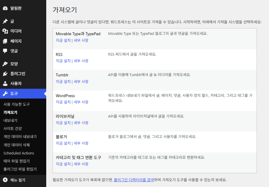
Task: Open the 페이지 menu
Action: point(16,41)
